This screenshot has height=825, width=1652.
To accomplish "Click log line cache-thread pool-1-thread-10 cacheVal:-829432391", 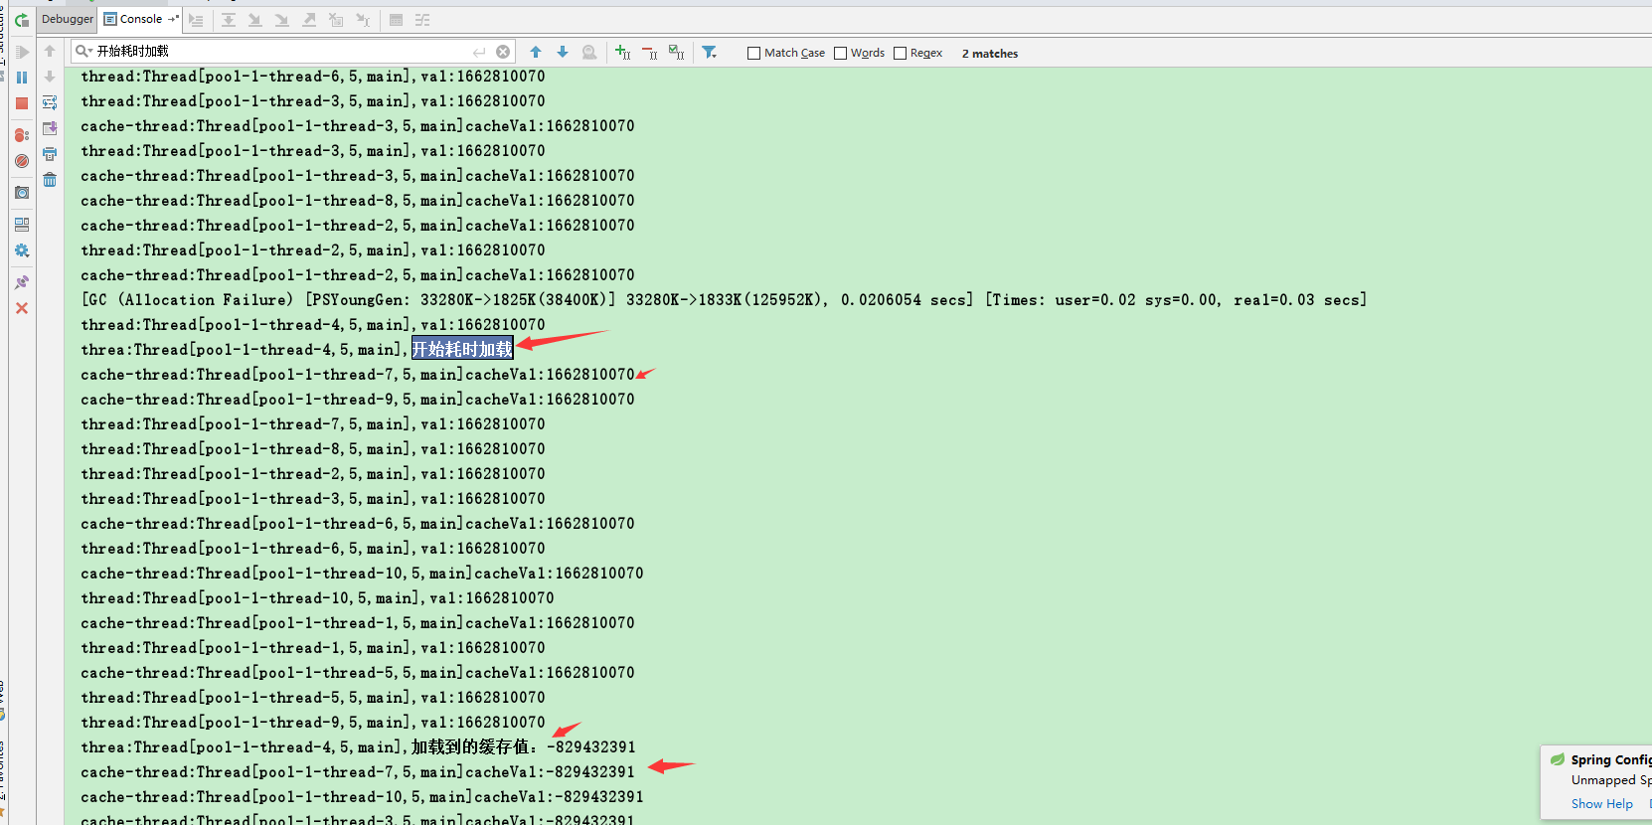I will tap(362, 796).
